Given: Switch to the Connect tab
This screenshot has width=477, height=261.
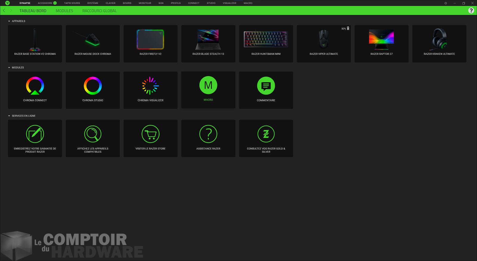Looking at the screenshot, I should 193,3.
